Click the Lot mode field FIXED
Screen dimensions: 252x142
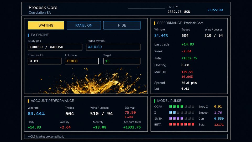82,61
